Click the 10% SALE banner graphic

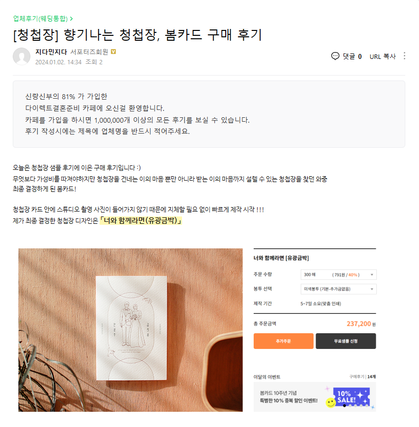(351, 397)
